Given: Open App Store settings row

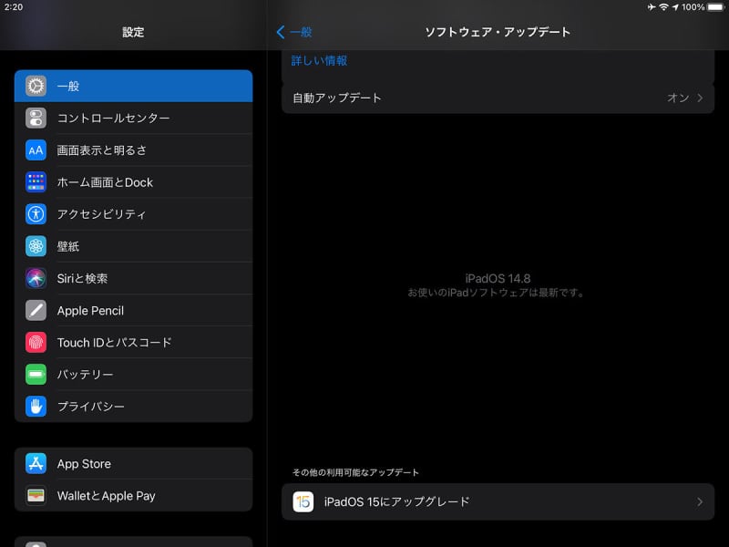Looking at the screenshot, I should click(133, 464).
